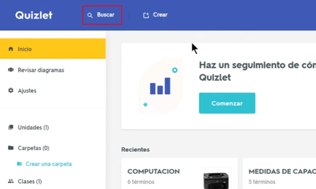Viewport: 316px width, 189px height.
Task: Open the MEDIDAS DE CAPAC study set
Action: point(282,171)
